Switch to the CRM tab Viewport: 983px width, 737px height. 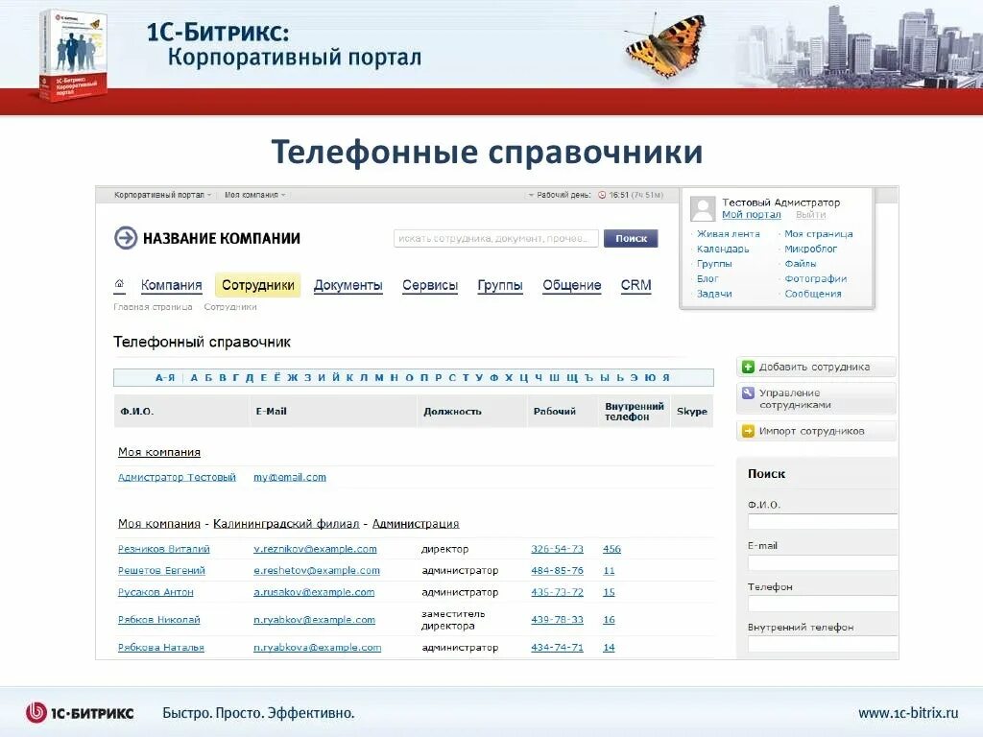click(x=635, y=284)
